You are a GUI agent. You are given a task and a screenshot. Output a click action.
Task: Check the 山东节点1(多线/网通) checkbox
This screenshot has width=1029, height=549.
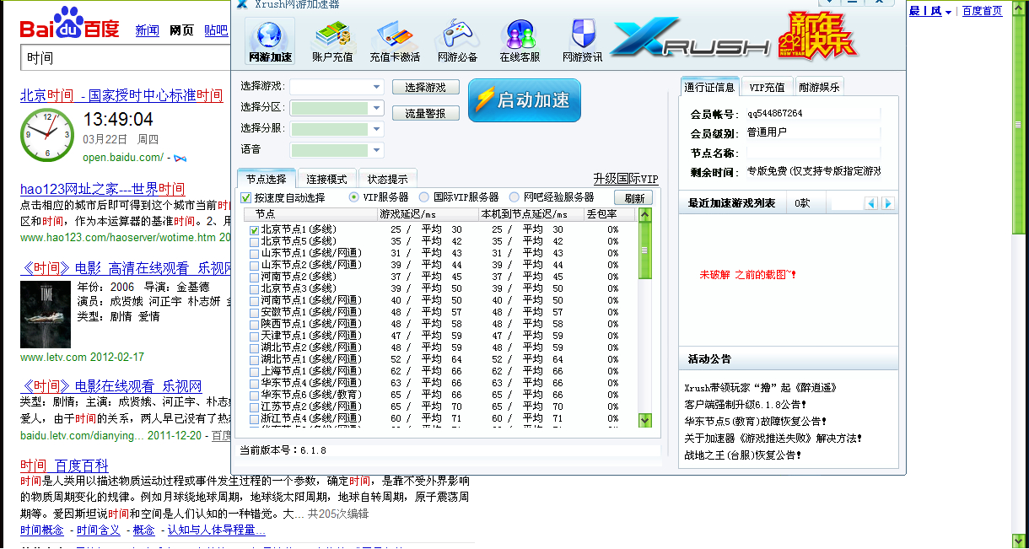tap(255, 253)
